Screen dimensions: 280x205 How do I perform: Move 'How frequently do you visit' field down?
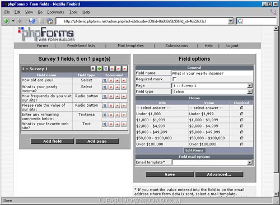(124, 97)
